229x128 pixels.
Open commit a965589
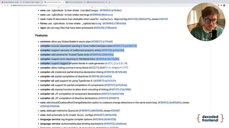click(96, 111)
